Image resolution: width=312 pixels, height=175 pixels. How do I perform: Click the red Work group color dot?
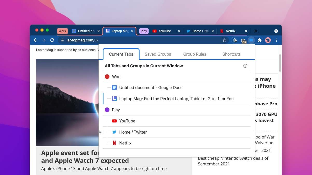click(107, 76)
